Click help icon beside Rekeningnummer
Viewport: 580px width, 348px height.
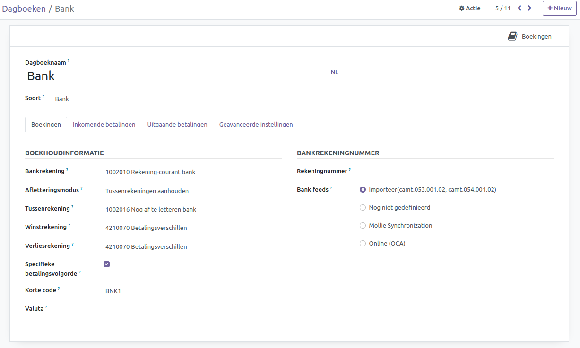[x=349, y=170]
